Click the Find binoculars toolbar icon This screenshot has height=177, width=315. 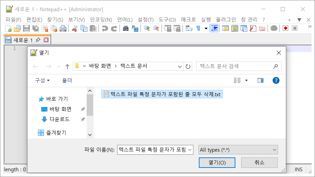coord(126,28)
